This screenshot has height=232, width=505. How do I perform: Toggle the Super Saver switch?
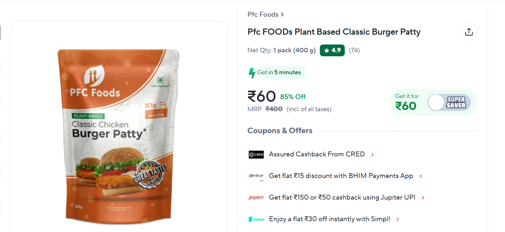449,102
